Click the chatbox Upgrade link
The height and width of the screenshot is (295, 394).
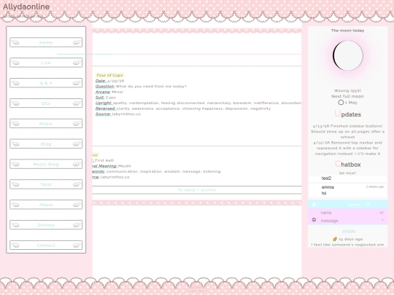coord(354,205)
